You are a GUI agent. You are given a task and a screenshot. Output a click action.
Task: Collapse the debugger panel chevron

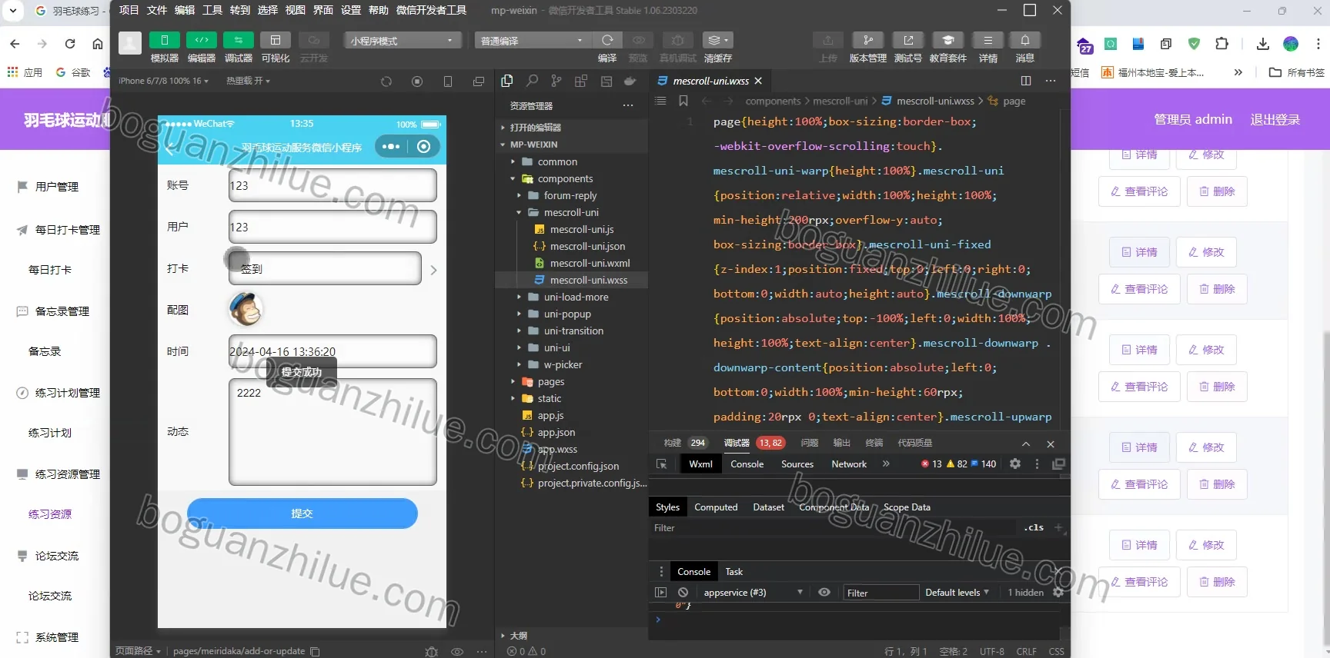(1025, 444)
